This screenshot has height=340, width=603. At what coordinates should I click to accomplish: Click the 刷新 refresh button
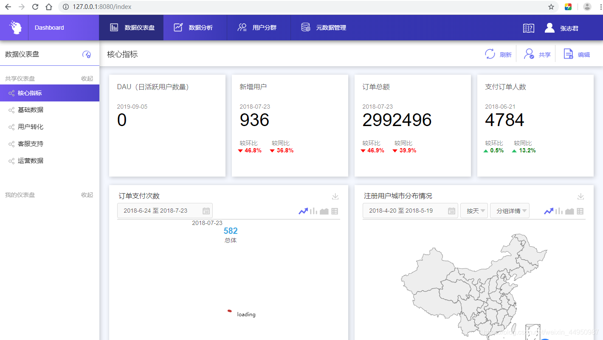[x=499, y=54]
